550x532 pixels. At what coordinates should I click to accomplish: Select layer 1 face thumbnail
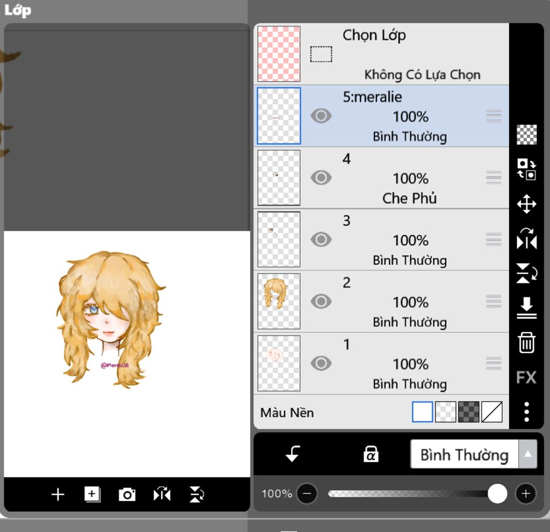[279, 363]
